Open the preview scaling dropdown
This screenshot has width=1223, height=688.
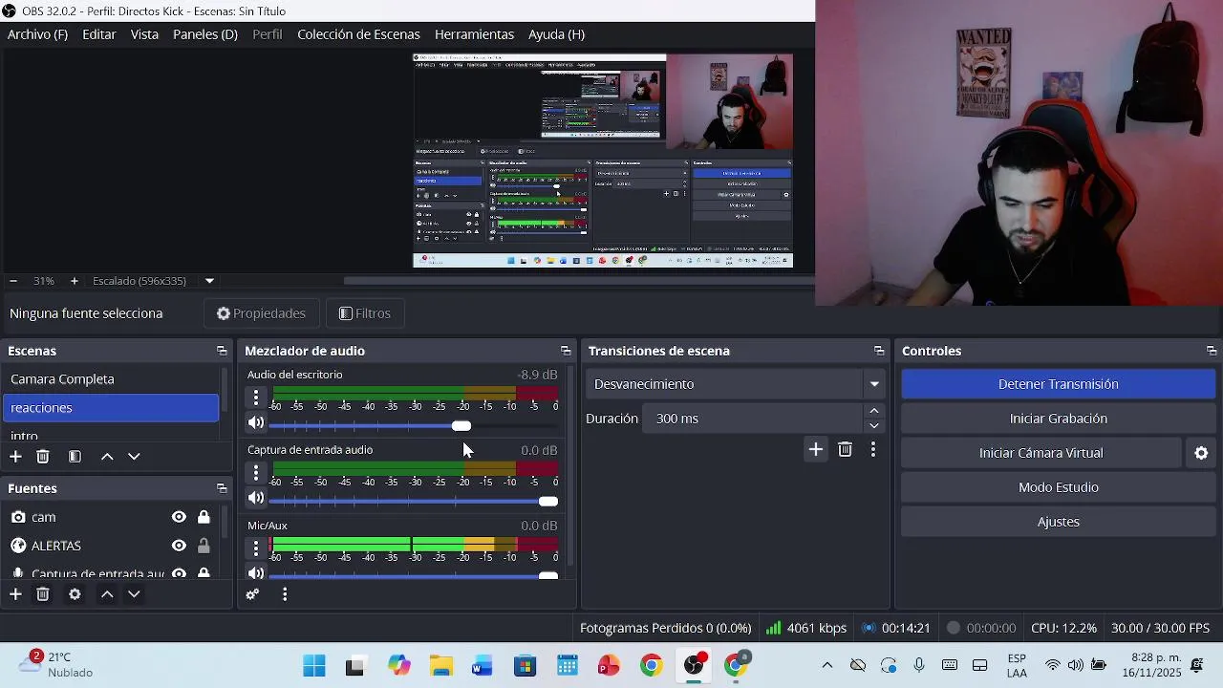(209, 281)
